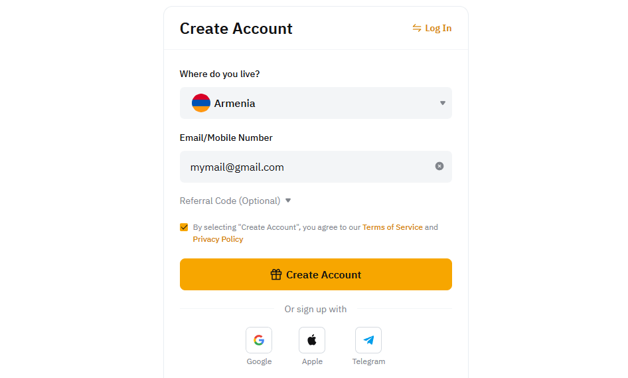This screenshot has width=628, height=378.
Task: Open the country dropdown arrow
Action: click(x=443, y=103)
